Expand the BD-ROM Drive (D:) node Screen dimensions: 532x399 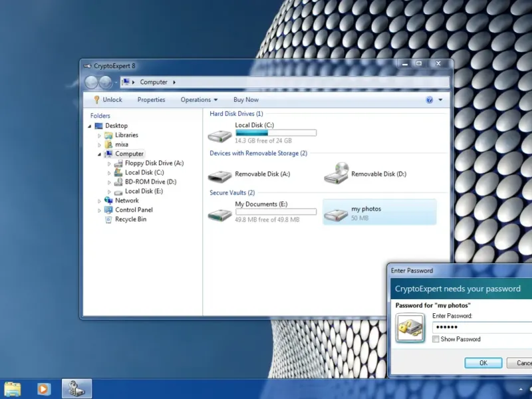click(109, 182)
